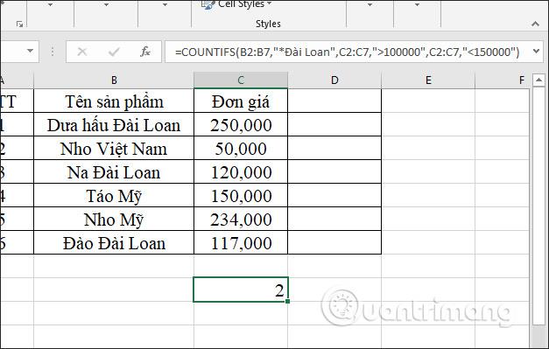Click the formula bar resize dots handle
The image size is (549, 349).
click(53, 52)
